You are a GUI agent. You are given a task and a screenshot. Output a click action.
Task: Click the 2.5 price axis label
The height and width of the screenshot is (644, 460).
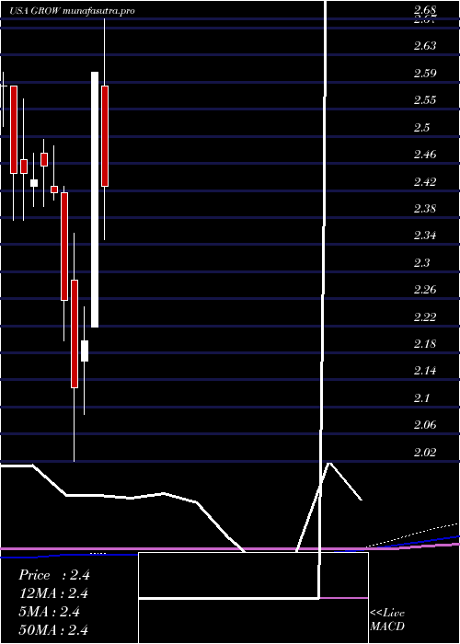pyautogui.click(x=421, y=128)
